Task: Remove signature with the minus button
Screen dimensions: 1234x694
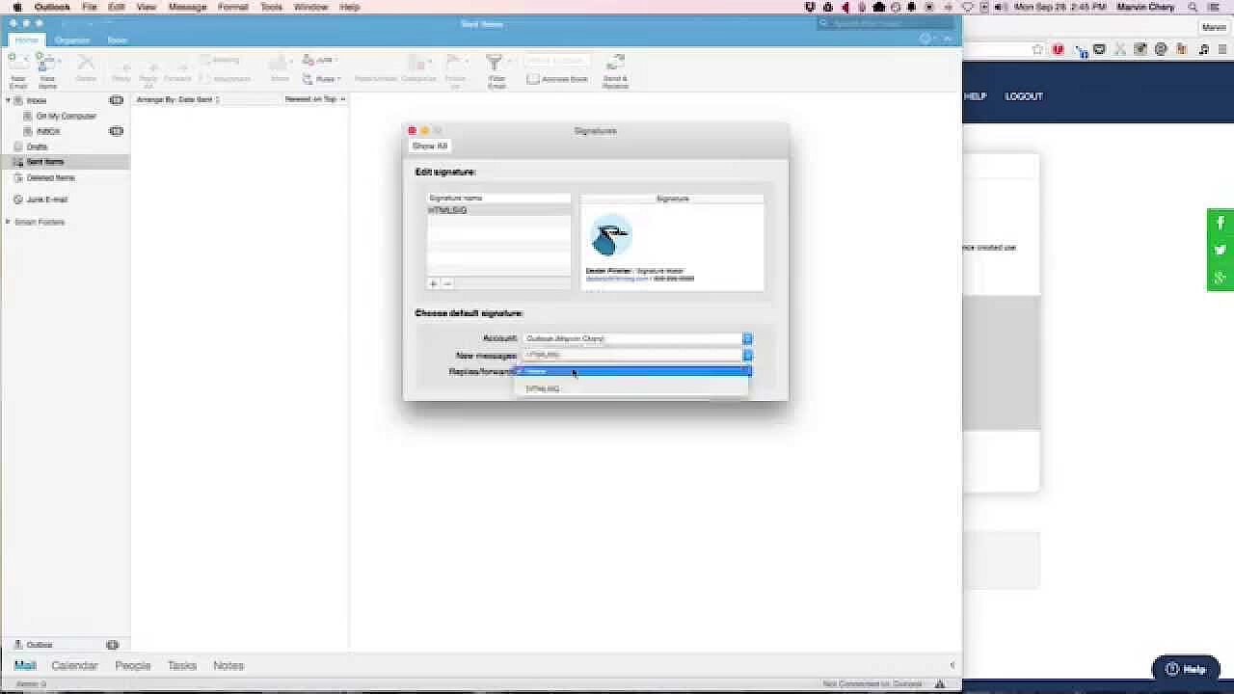Action: point(446,283)
